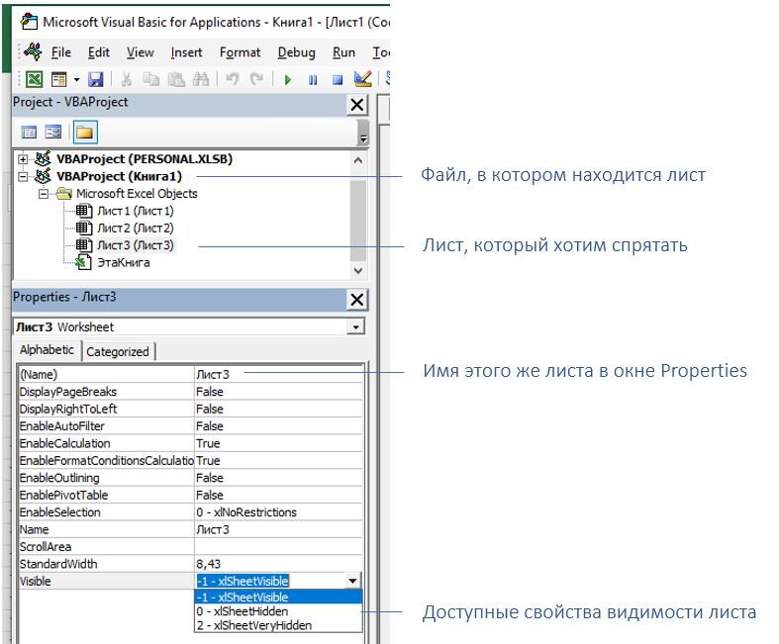Click the DisplayPageBreaks value False

point(278,392)
